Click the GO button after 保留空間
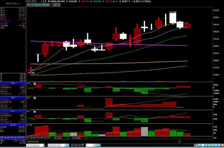Viewport: 224px width, 148px height. click(97, 145)
